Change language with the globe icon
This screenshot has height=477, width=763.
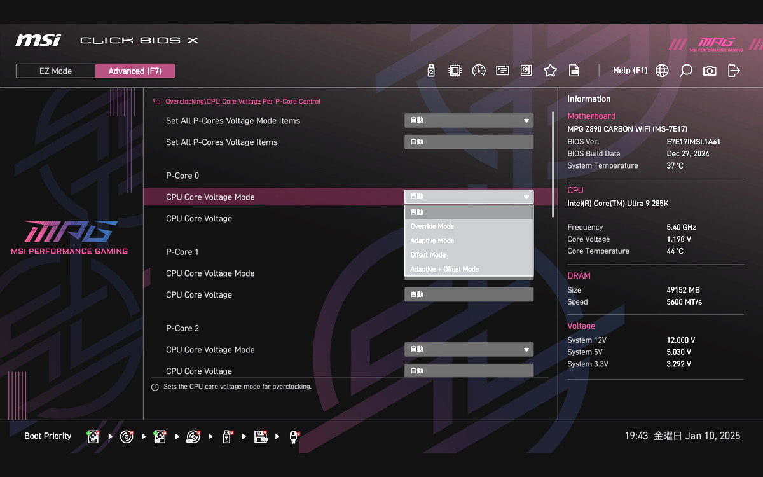pos(662,71)
